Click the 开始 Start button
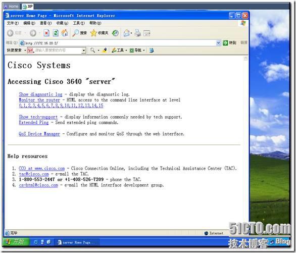Image resolution: width=296 pixels, height=253 pixels. (16, 242)
